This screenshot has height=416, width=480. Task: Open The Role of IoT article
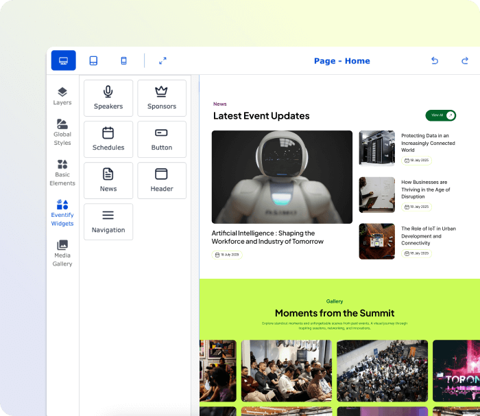[x=429, y=235]
